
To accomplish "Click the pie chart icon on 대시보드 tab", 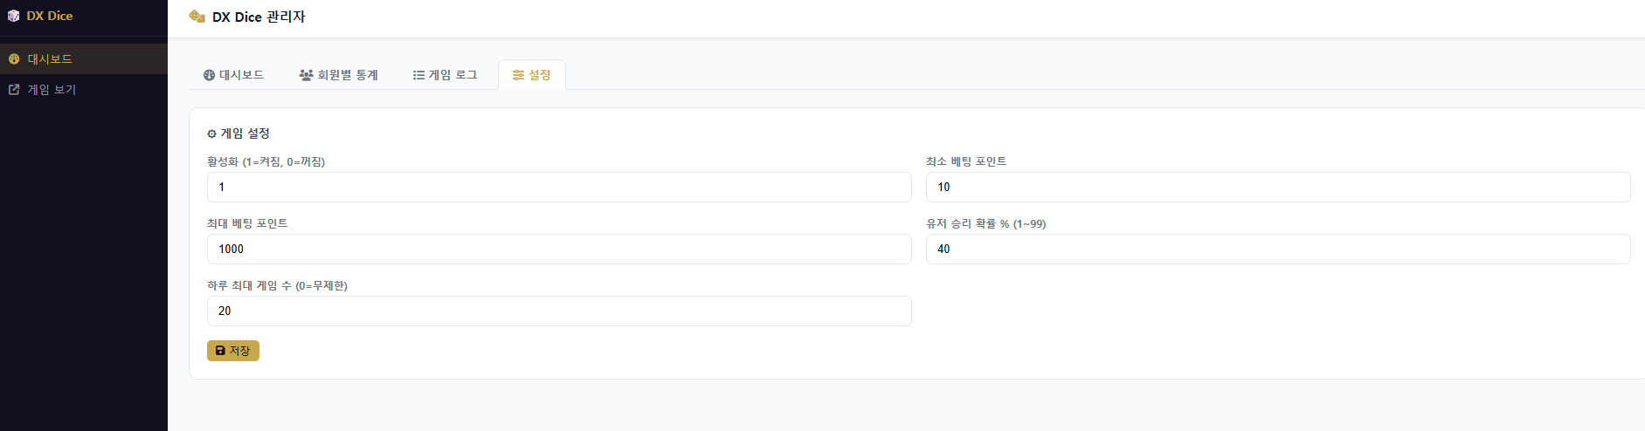I will [x=210, y=75].
